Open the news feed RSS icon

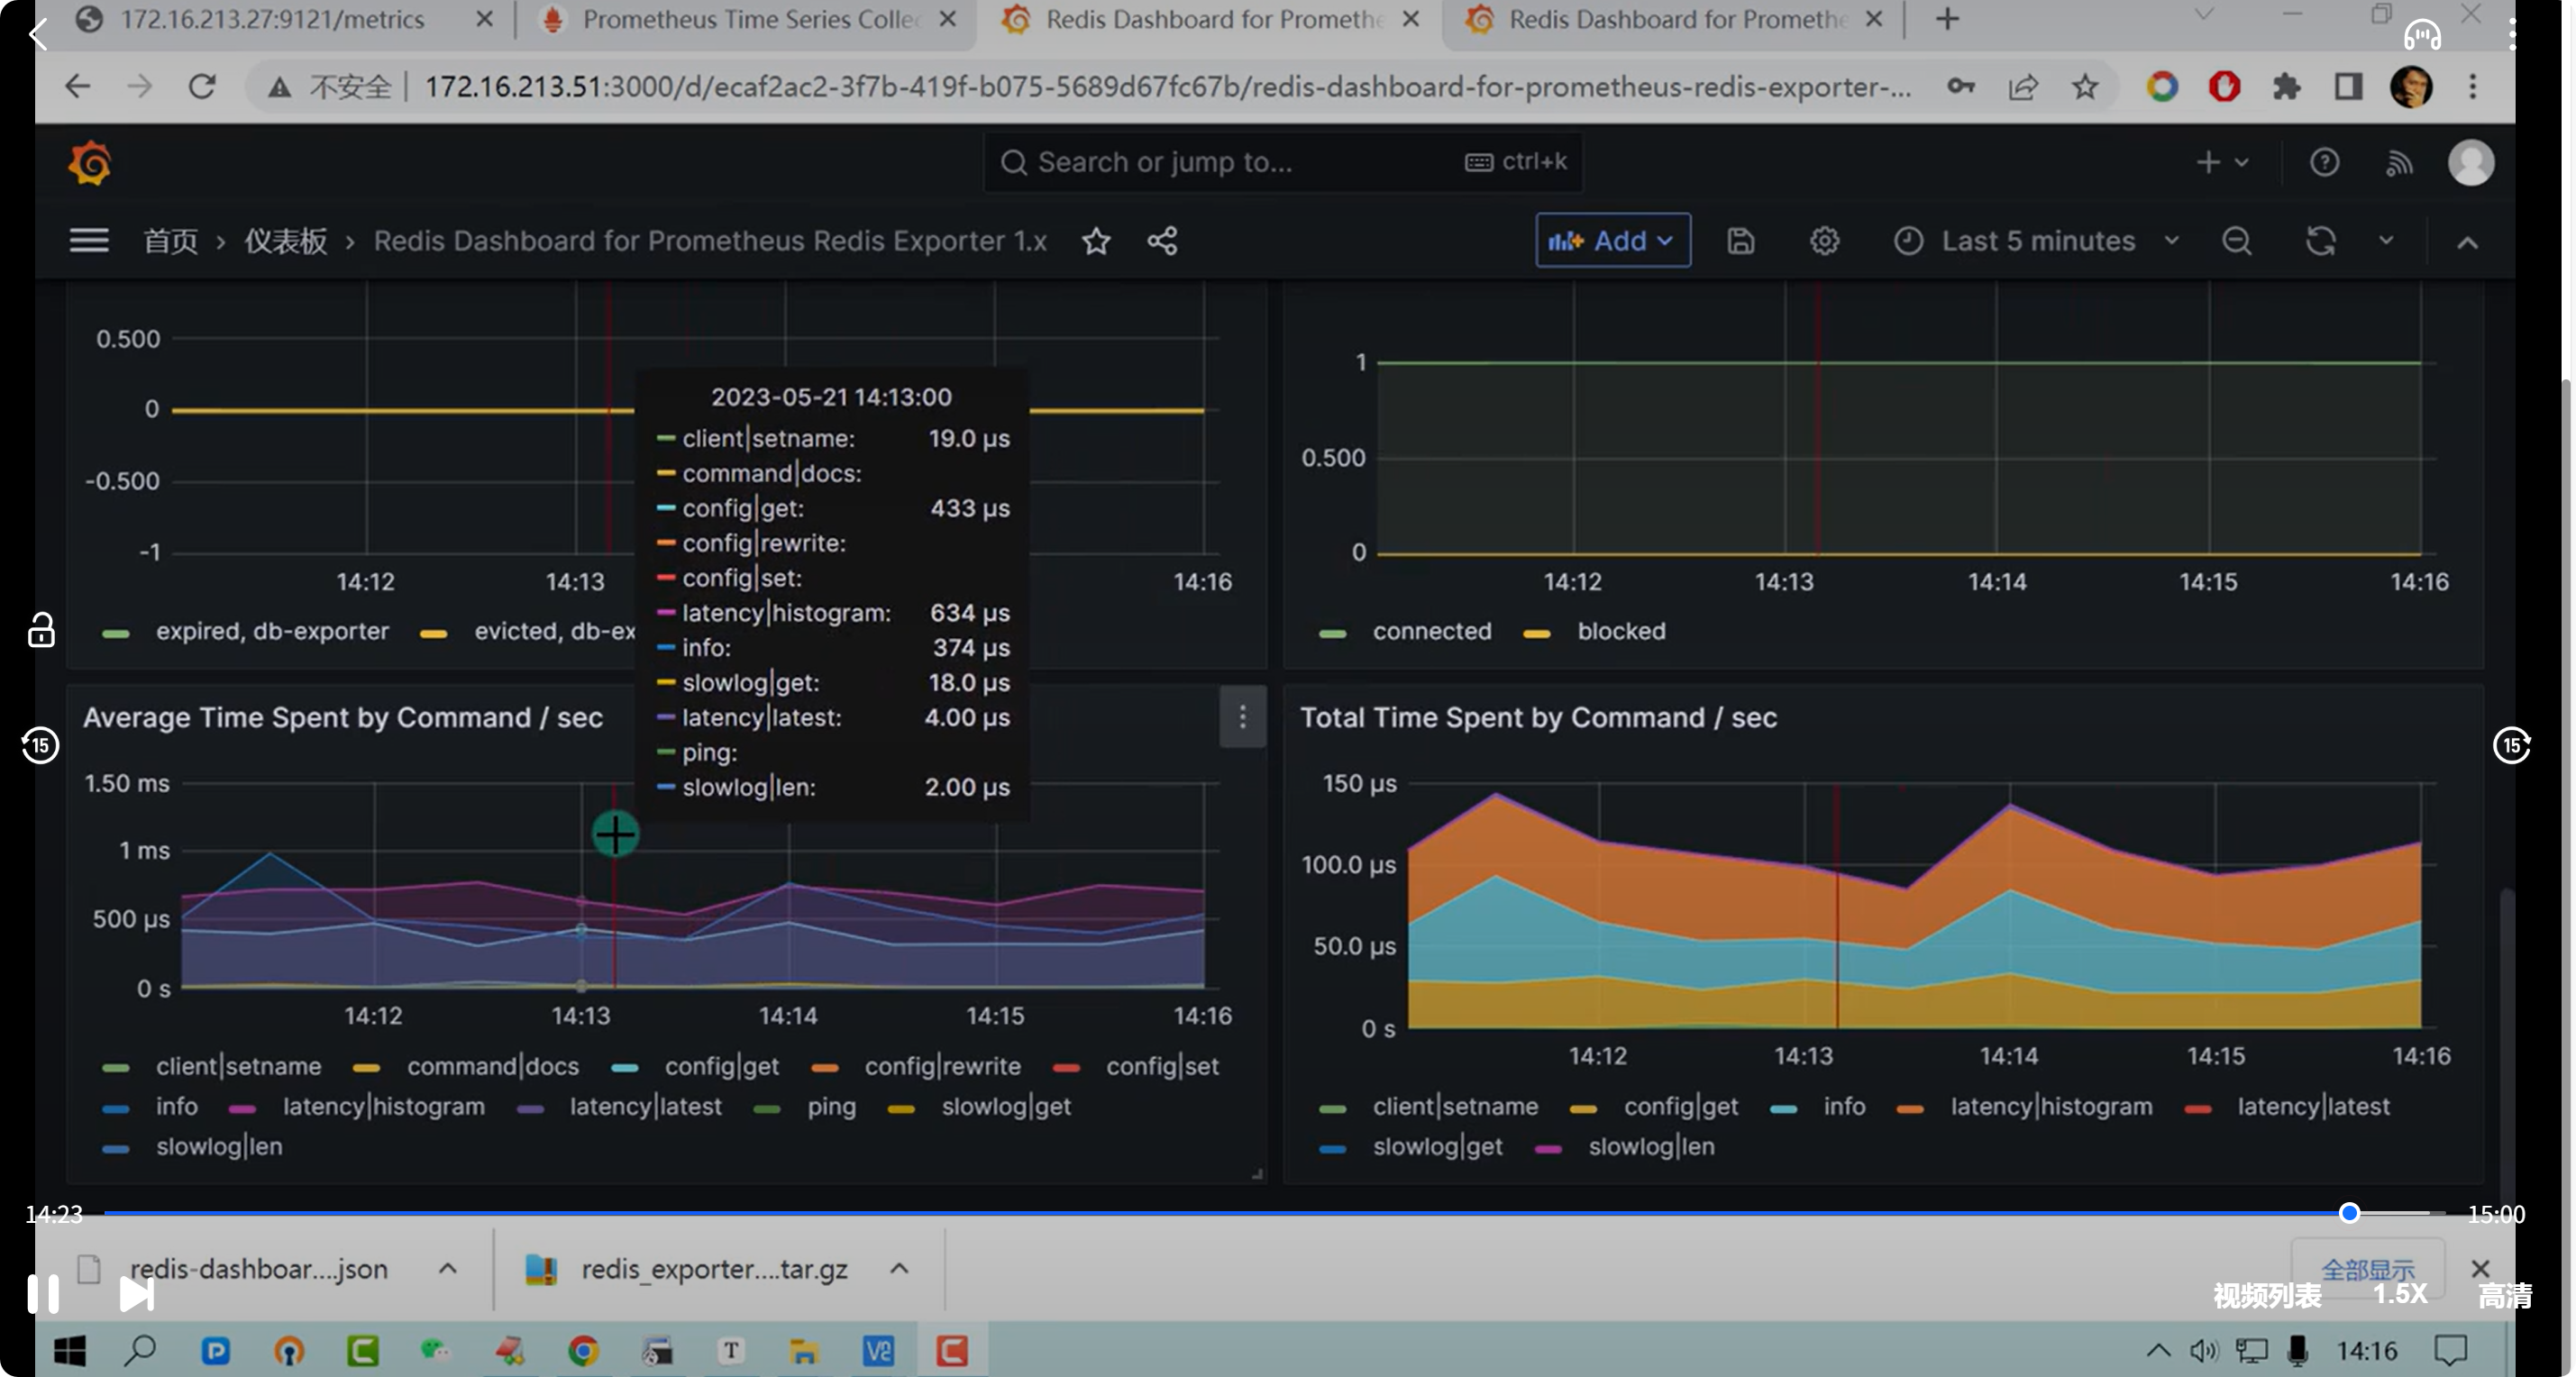coord(2399,162)
